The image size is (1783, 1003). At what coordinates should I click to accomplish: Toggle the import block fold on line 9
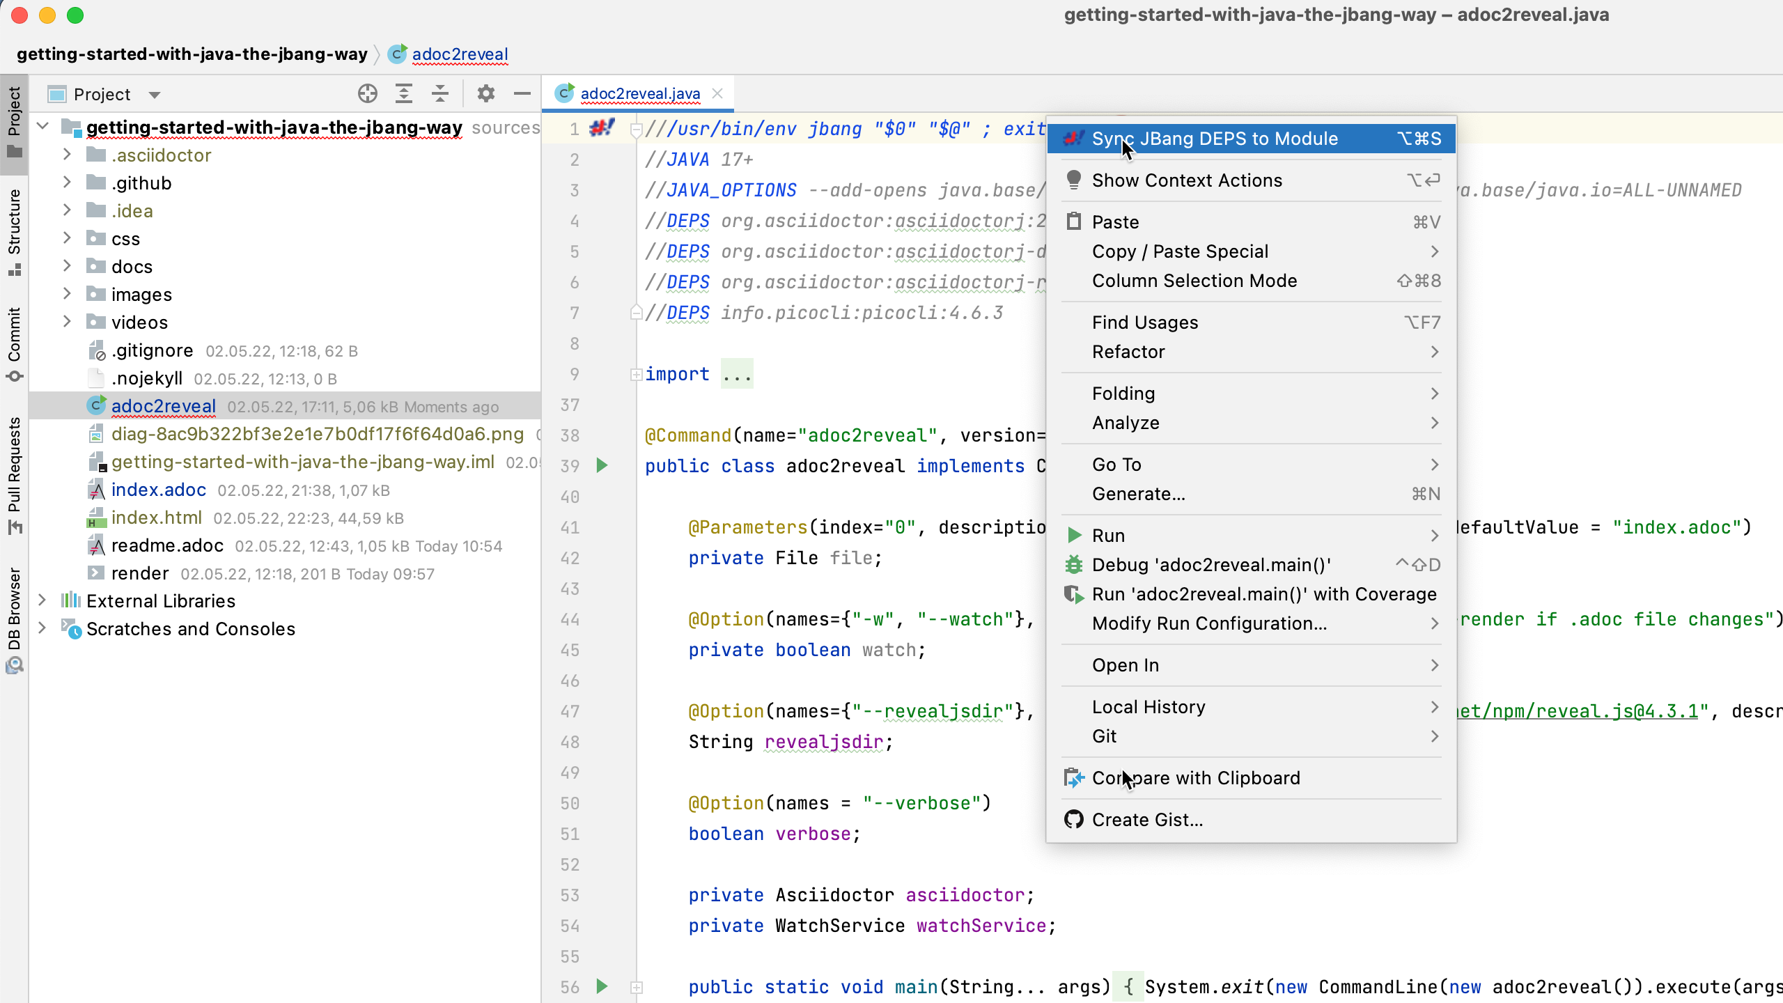pos(636,375)
